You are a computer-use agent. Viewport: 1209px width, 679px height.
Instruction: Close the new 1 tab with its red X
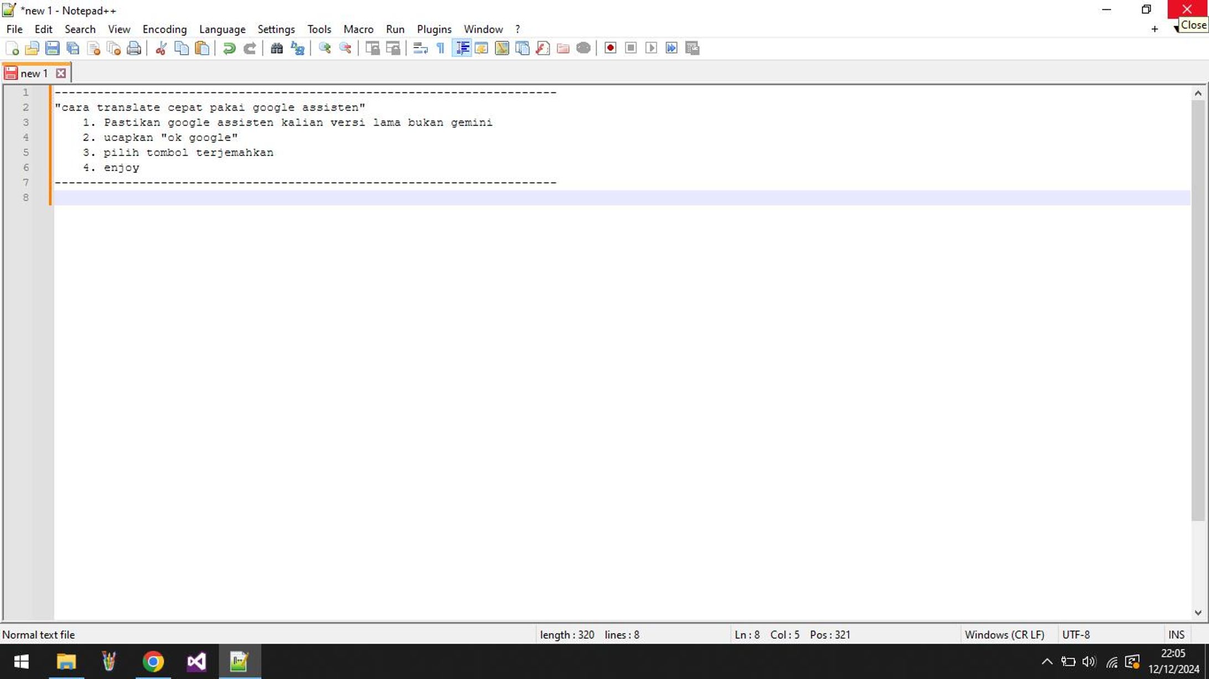coord(61,73)
